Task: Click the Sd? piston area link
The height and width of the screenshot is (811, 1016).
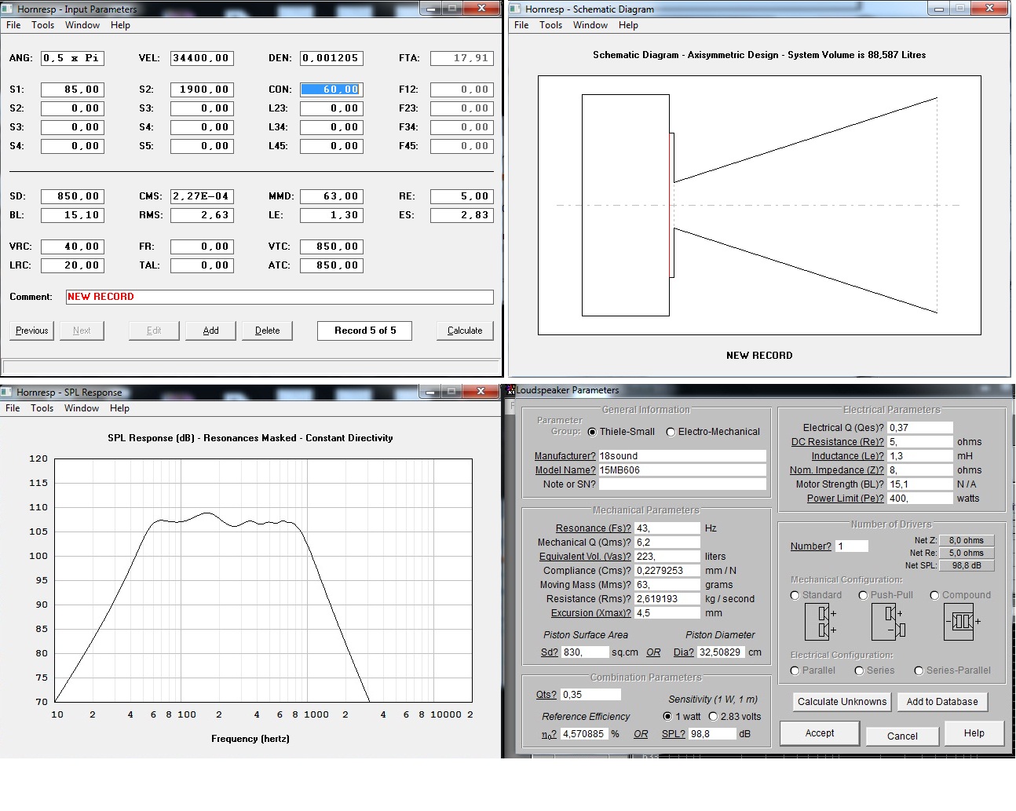Action: pyautogui.click(x=549, y=652)
